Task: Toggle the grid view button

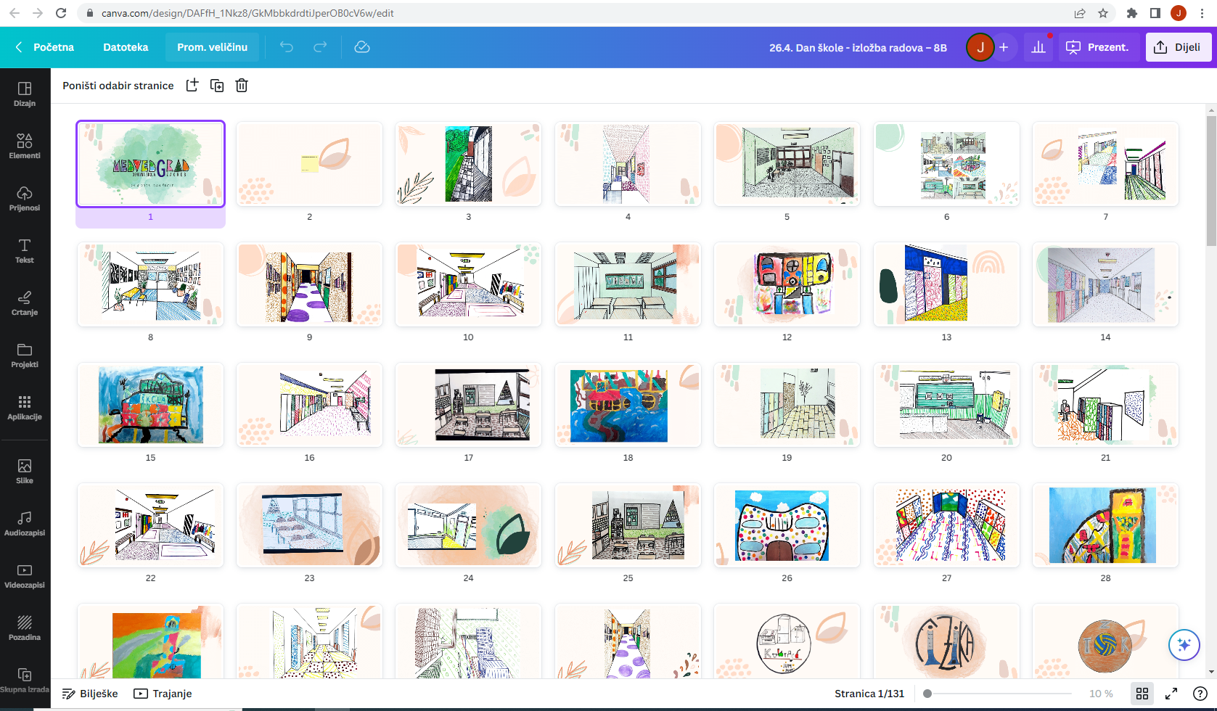Action: 1142,694
